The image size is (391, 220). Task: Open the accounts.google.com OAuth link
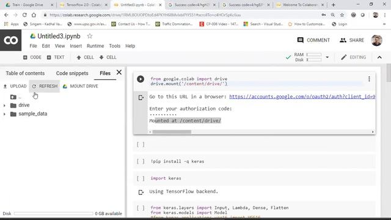tap(302, 97)
